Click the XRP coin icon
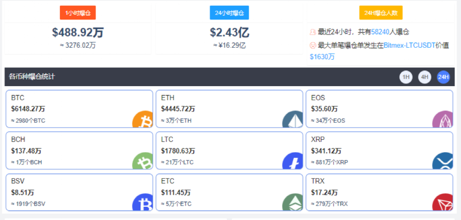The height and width of the screenshot is (220, 461). point(443,161)
